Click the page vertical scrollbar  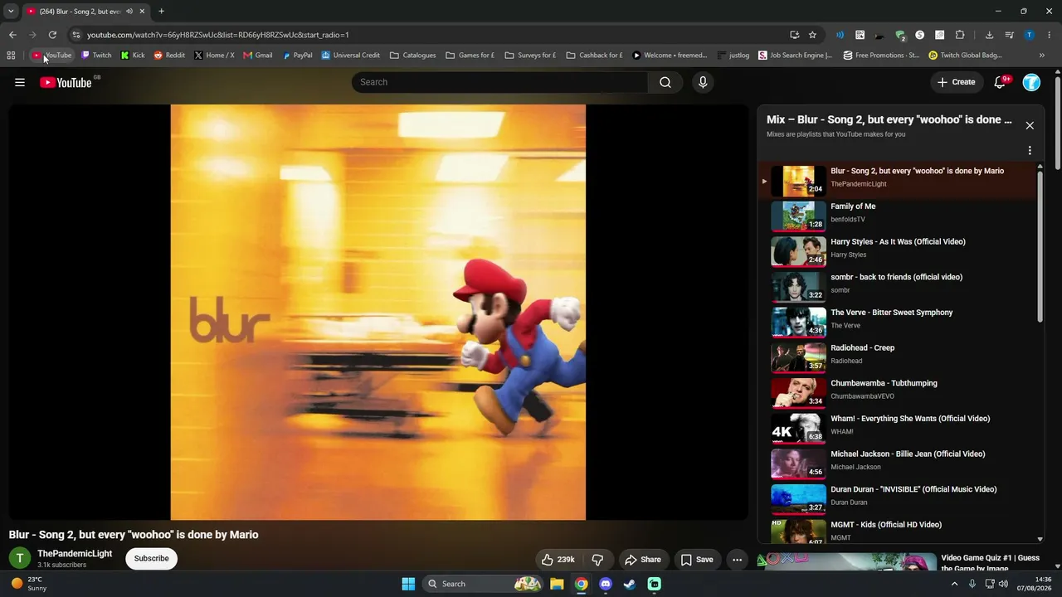click(1057, 124)
